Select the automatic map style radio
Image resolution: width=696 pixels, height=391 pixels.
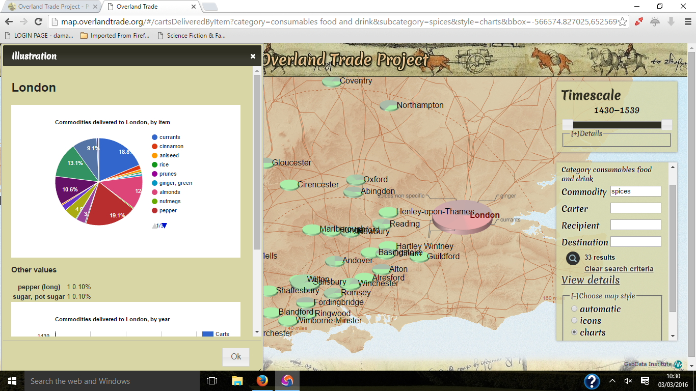pyautogui.click(x=575, y=309)
